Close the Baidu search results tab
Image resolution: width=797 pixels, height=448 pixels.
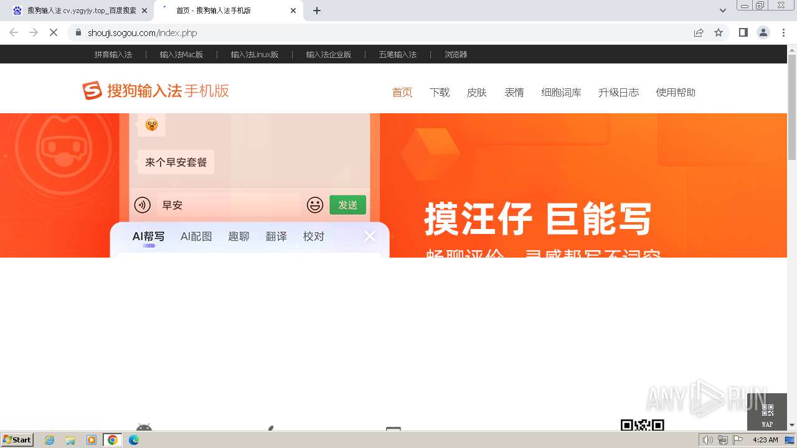144,11
